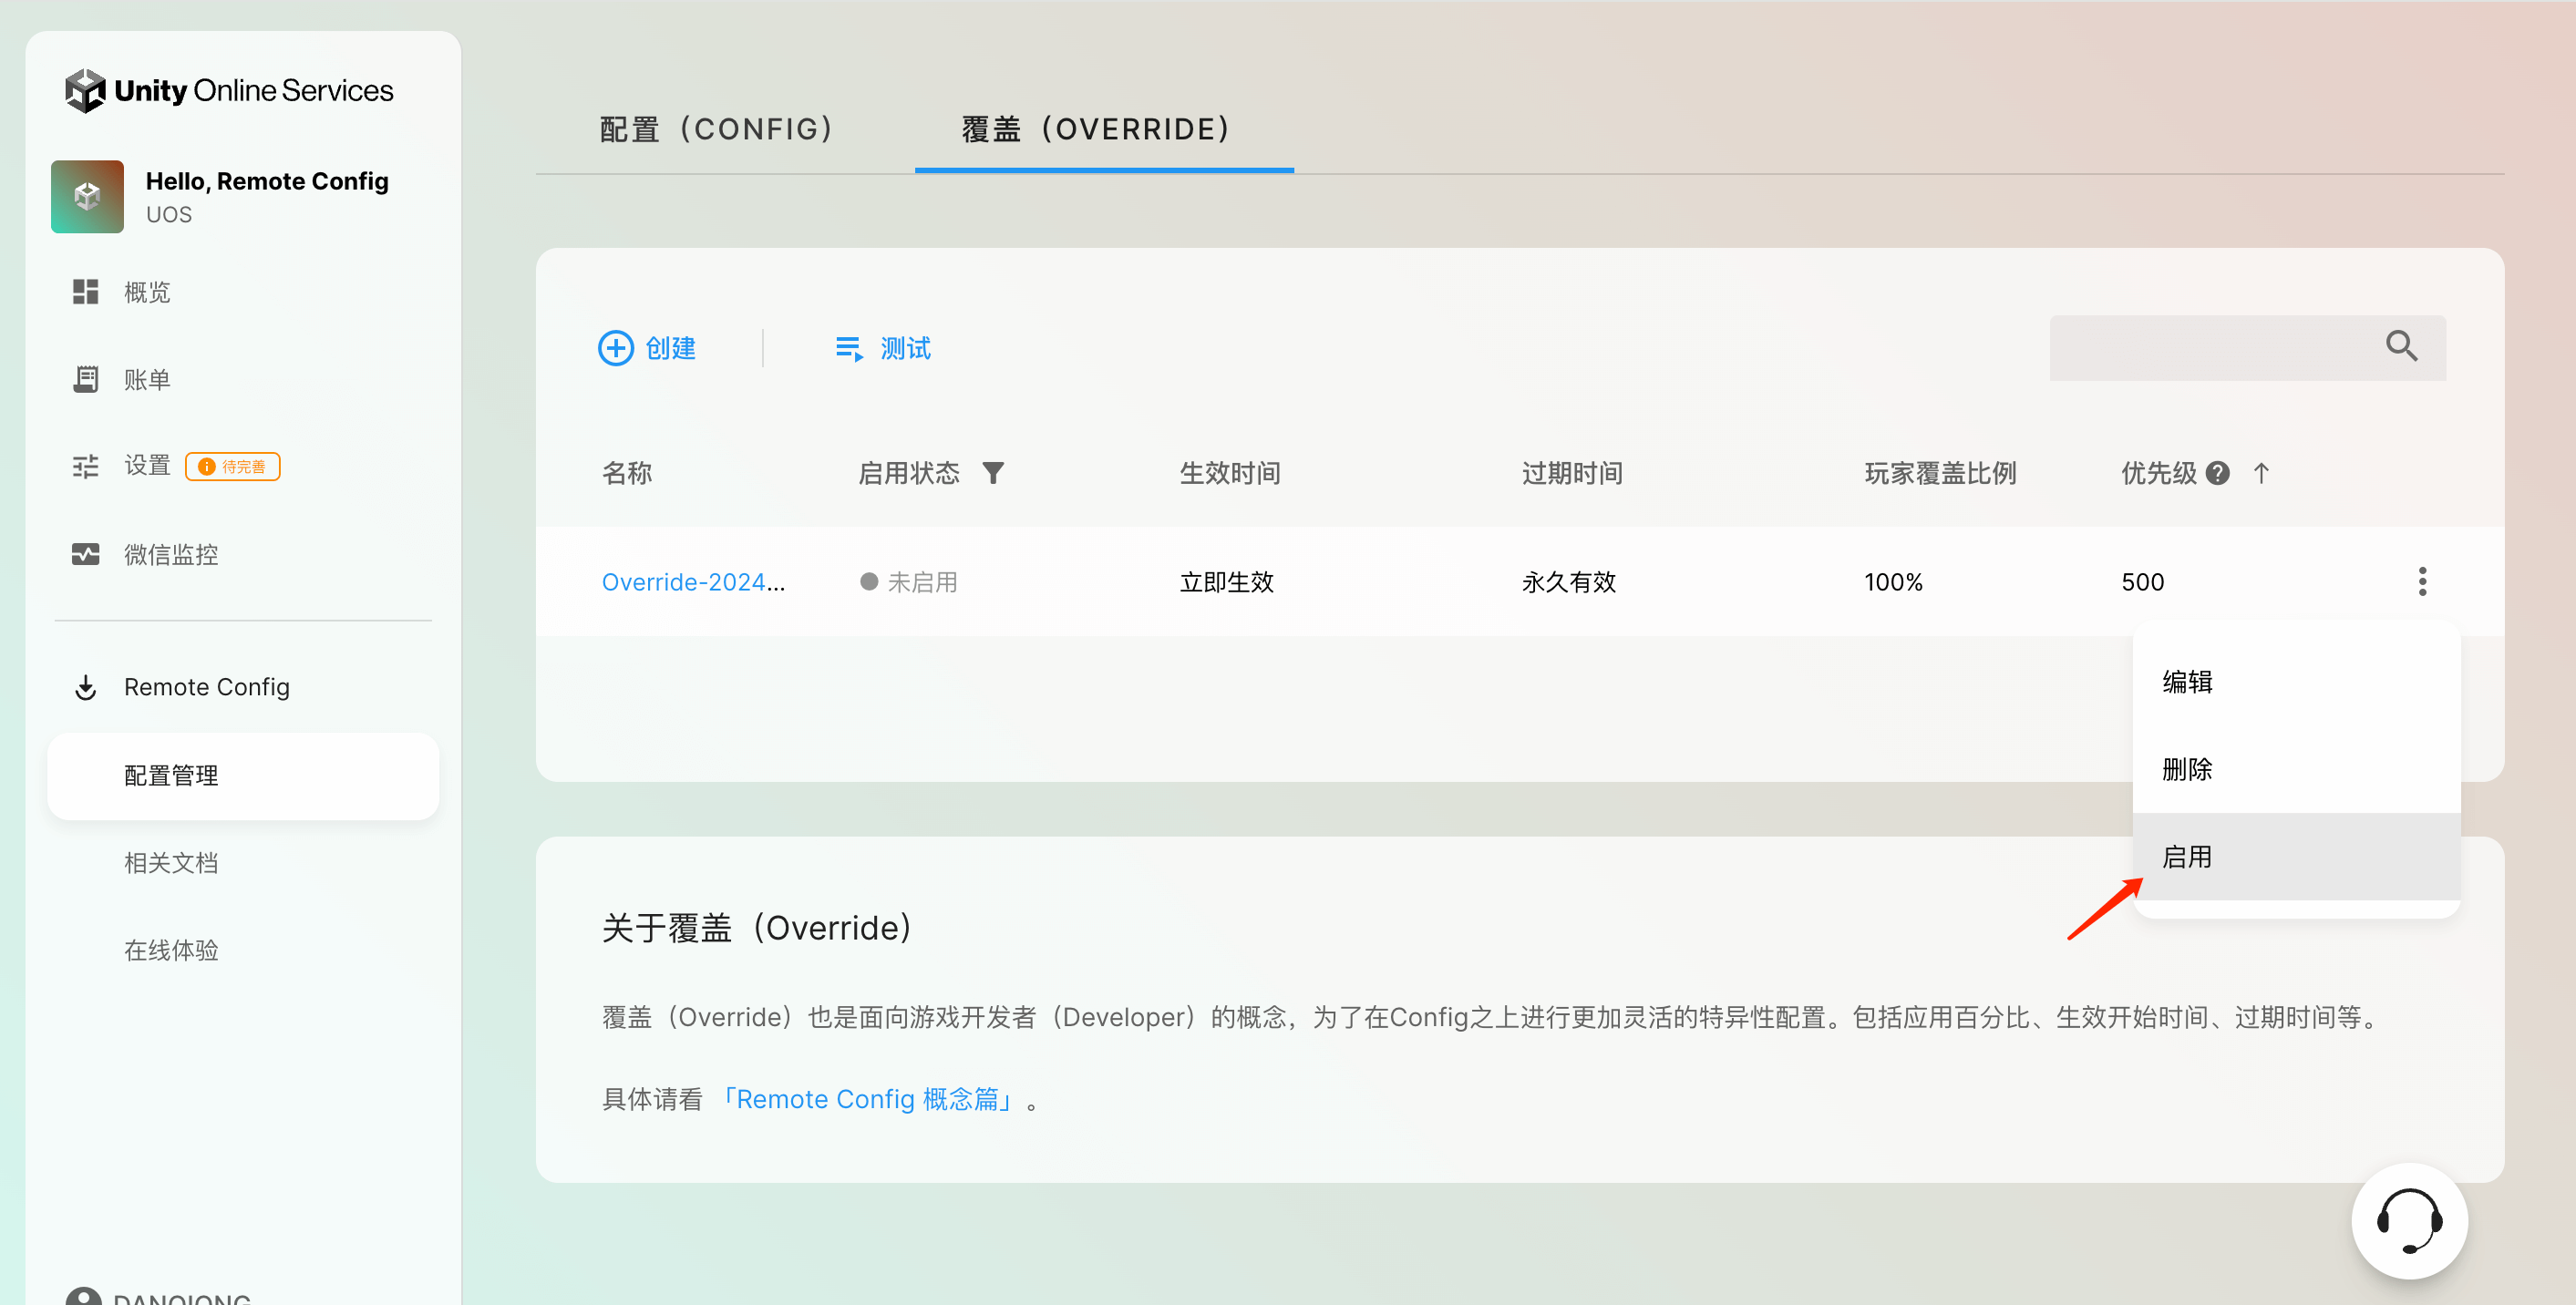Click the 创建 create button
This screenshot has height=1305, width=2576.
tap(647, 348)
